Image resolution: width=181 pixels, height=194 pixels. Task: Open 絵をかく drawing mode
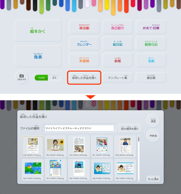click(38, 31)
